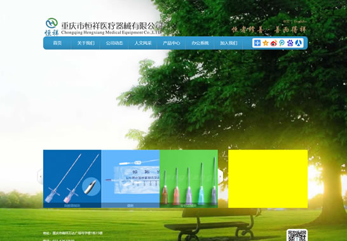
Task: Advance the product carousel right arrow
Action: click(x=221, y=176)
